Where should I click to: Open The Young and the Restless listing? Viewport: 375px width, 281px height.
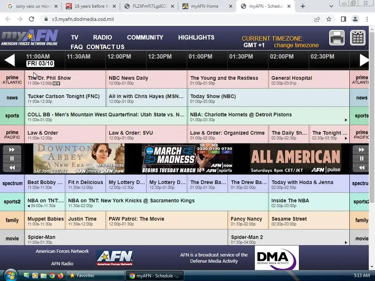pos(228,79)
